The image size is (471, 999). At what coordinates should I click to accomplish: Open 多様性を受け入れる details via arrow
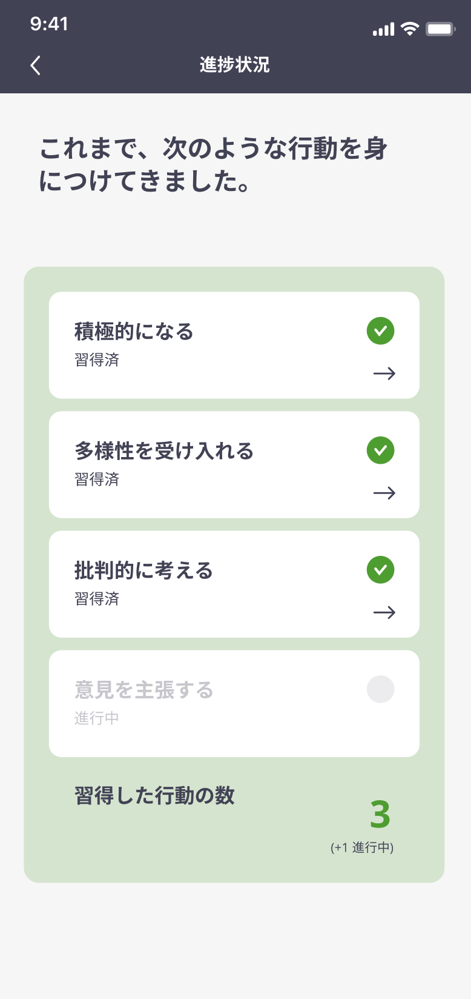384,493
